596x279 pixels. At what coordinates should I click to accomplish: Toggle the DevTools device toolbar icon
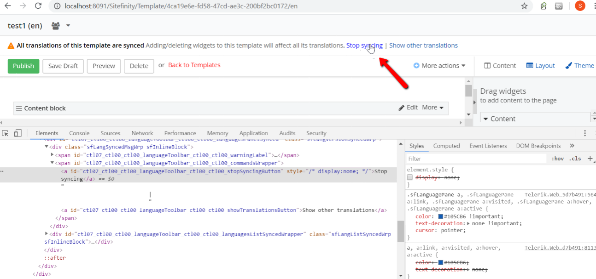click(x=18, y=133)
